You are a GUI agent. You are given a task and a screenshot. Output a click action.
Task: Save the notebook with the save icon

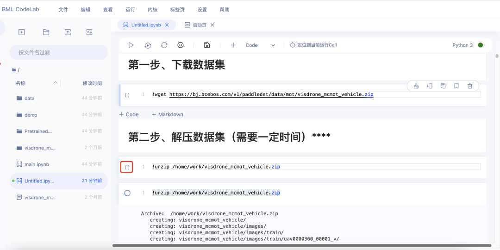pos(207,45)
